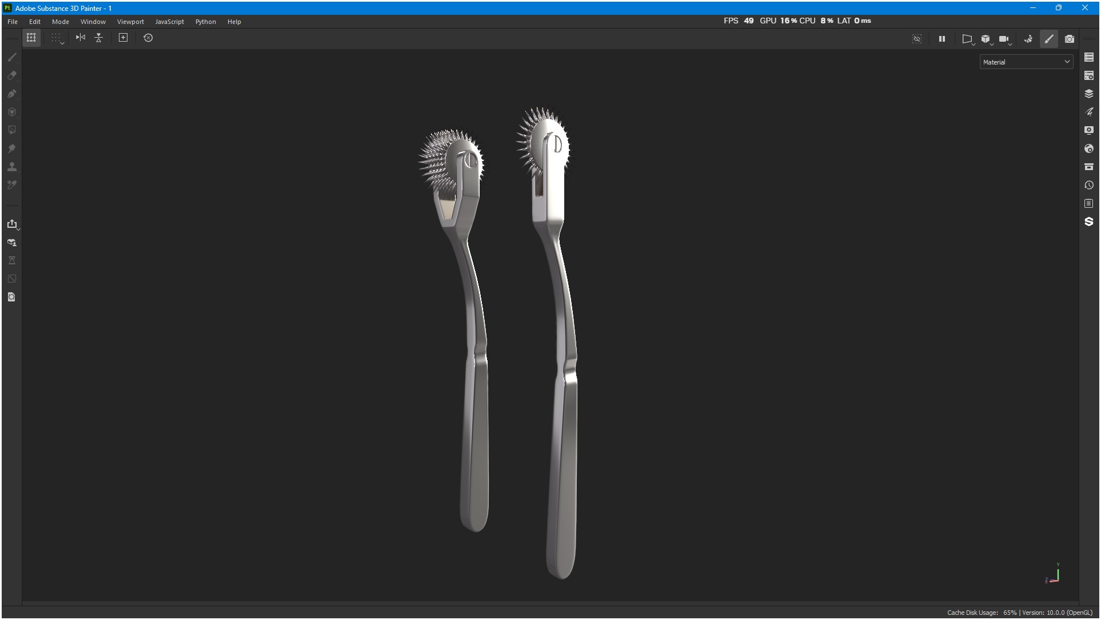Screen dimensions: 1101x620
Task: Toggle hidden geometry eye-slash icon
Action: (917, 39)
